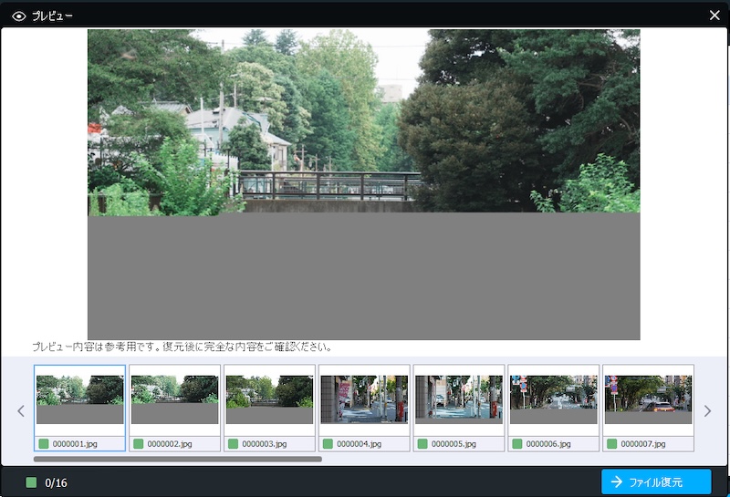Check the box for 0000006.jpg
Image resolution: width=730 pixels, height=497 pixels.
click(x=517, y=444)
